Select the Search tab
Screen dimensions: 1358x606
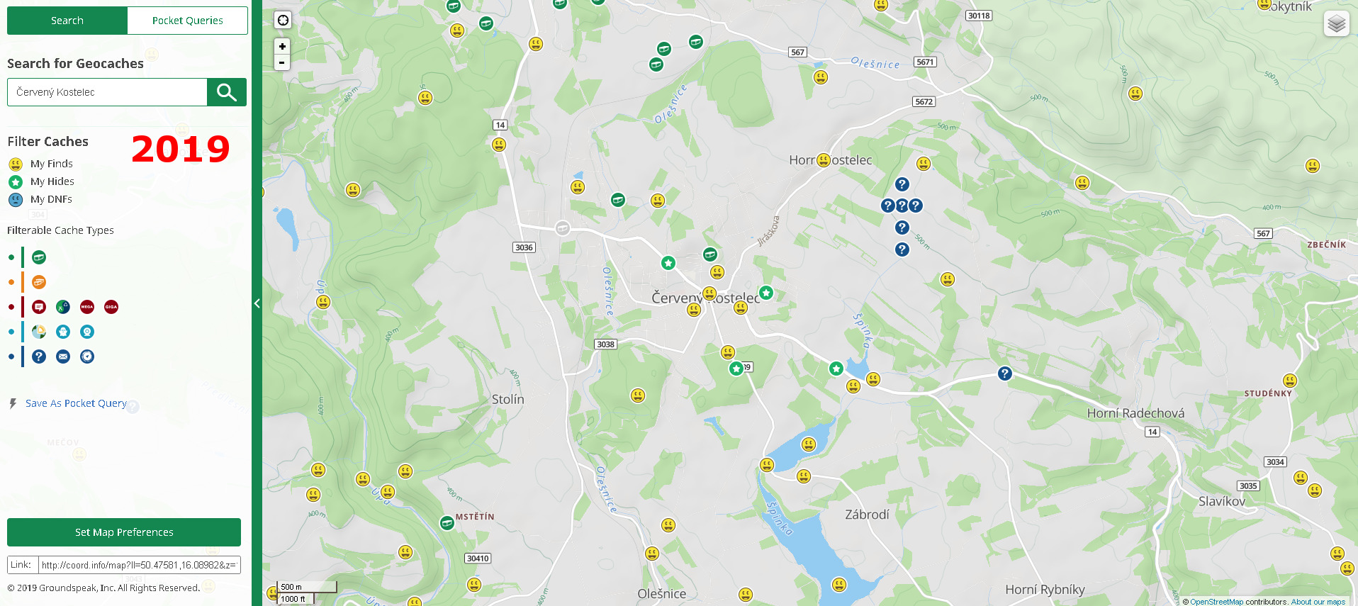pyautogui.click(x=67, y=21)
